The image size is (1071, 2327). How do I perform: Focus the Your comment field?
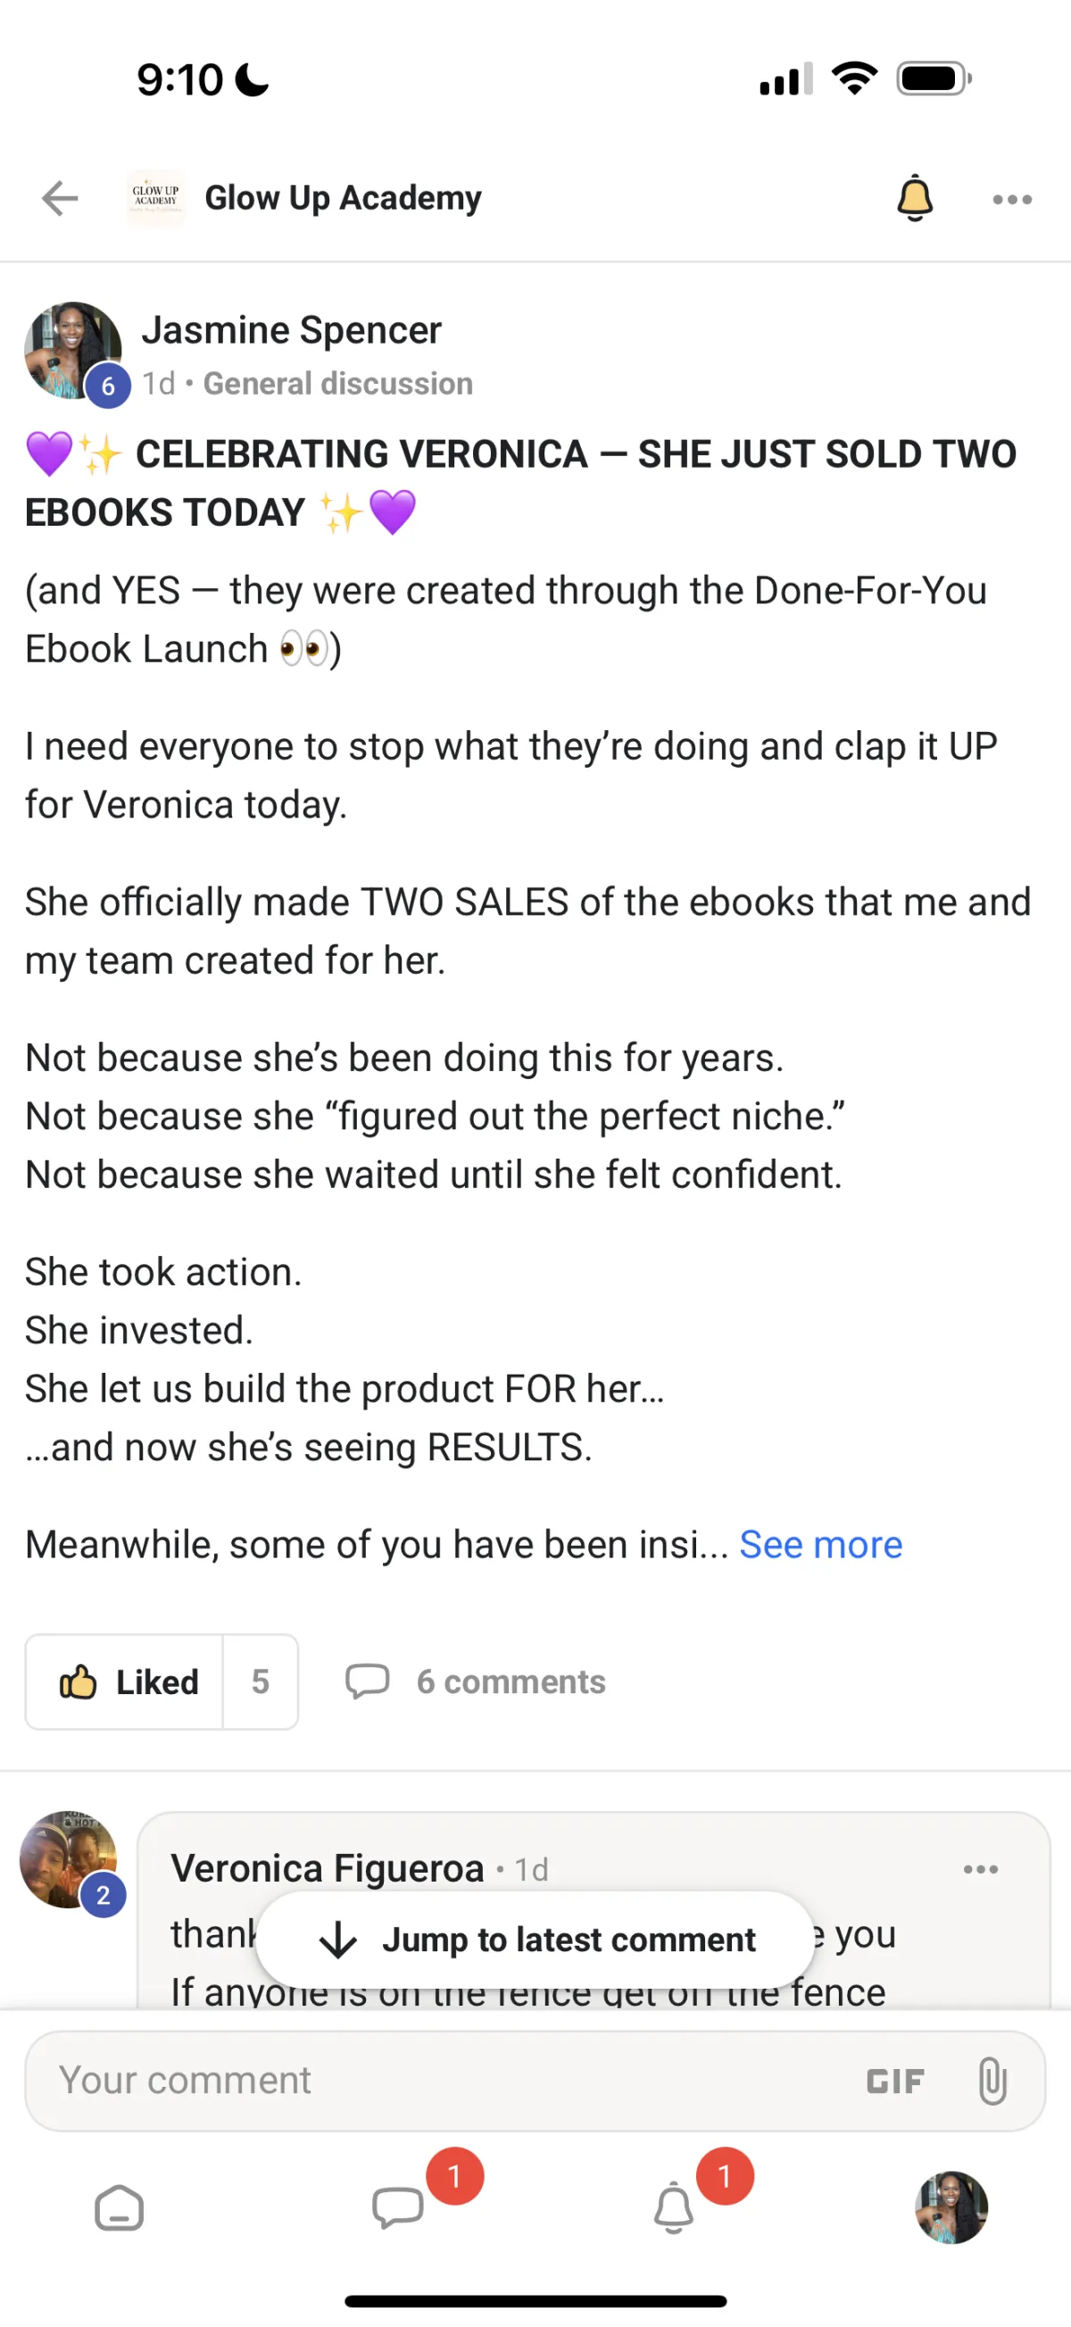pyautogui.click(x=434, y=2081)
